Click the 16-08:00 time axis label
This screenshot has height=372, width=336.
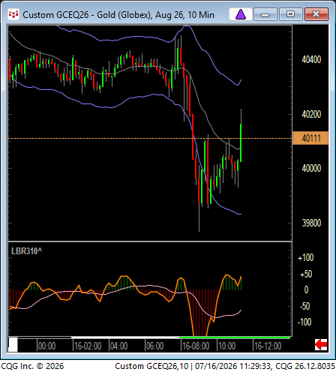[x=196, y=346]
